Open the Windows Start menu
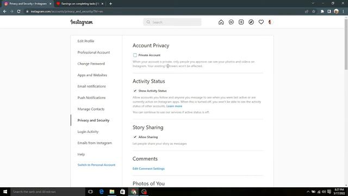 5,192
